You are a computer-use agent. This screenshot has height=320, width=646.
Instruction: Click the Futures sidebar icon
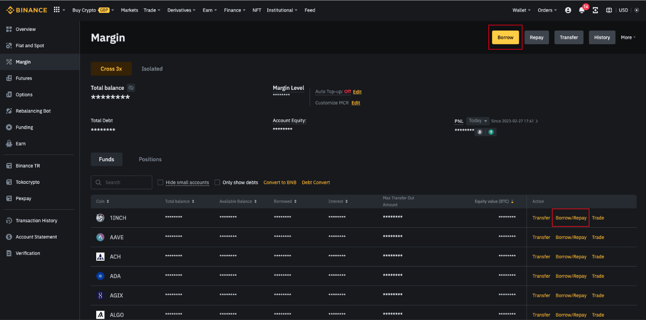(x=9, y=78)
